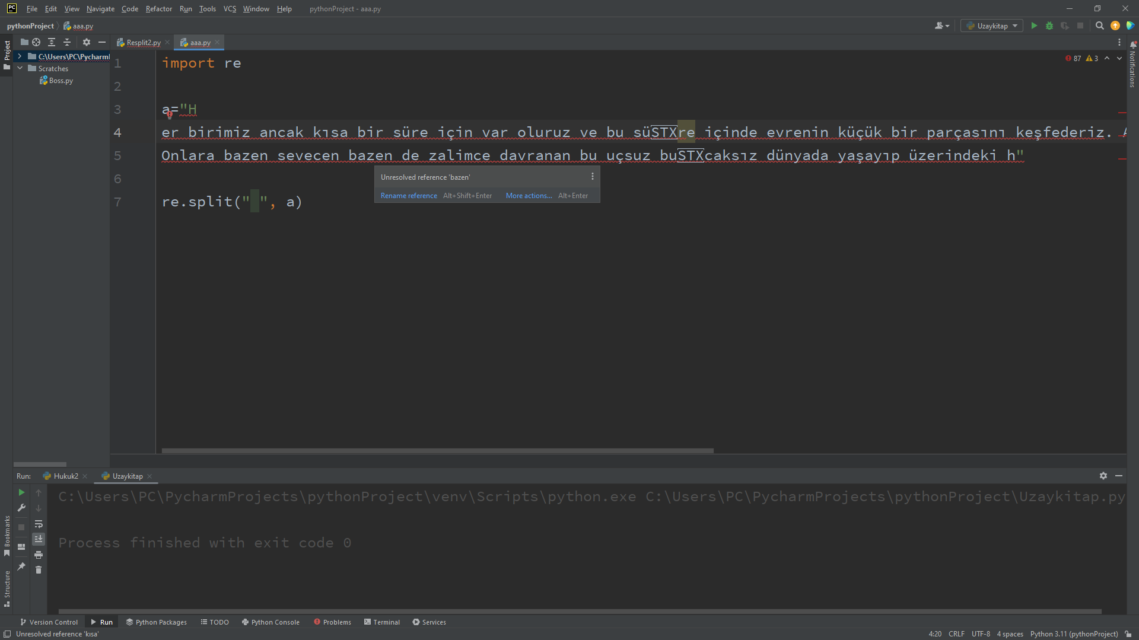Screen dimensions: 1139x640
Task: Click the print icon in Run panel
Action: point(39,555)
